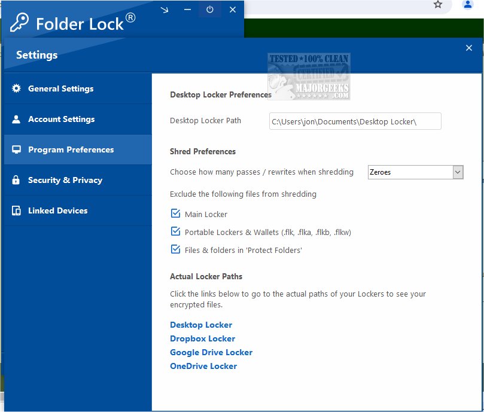Disable Files & folders in 'Protect Folders'

tap(175, 249)
